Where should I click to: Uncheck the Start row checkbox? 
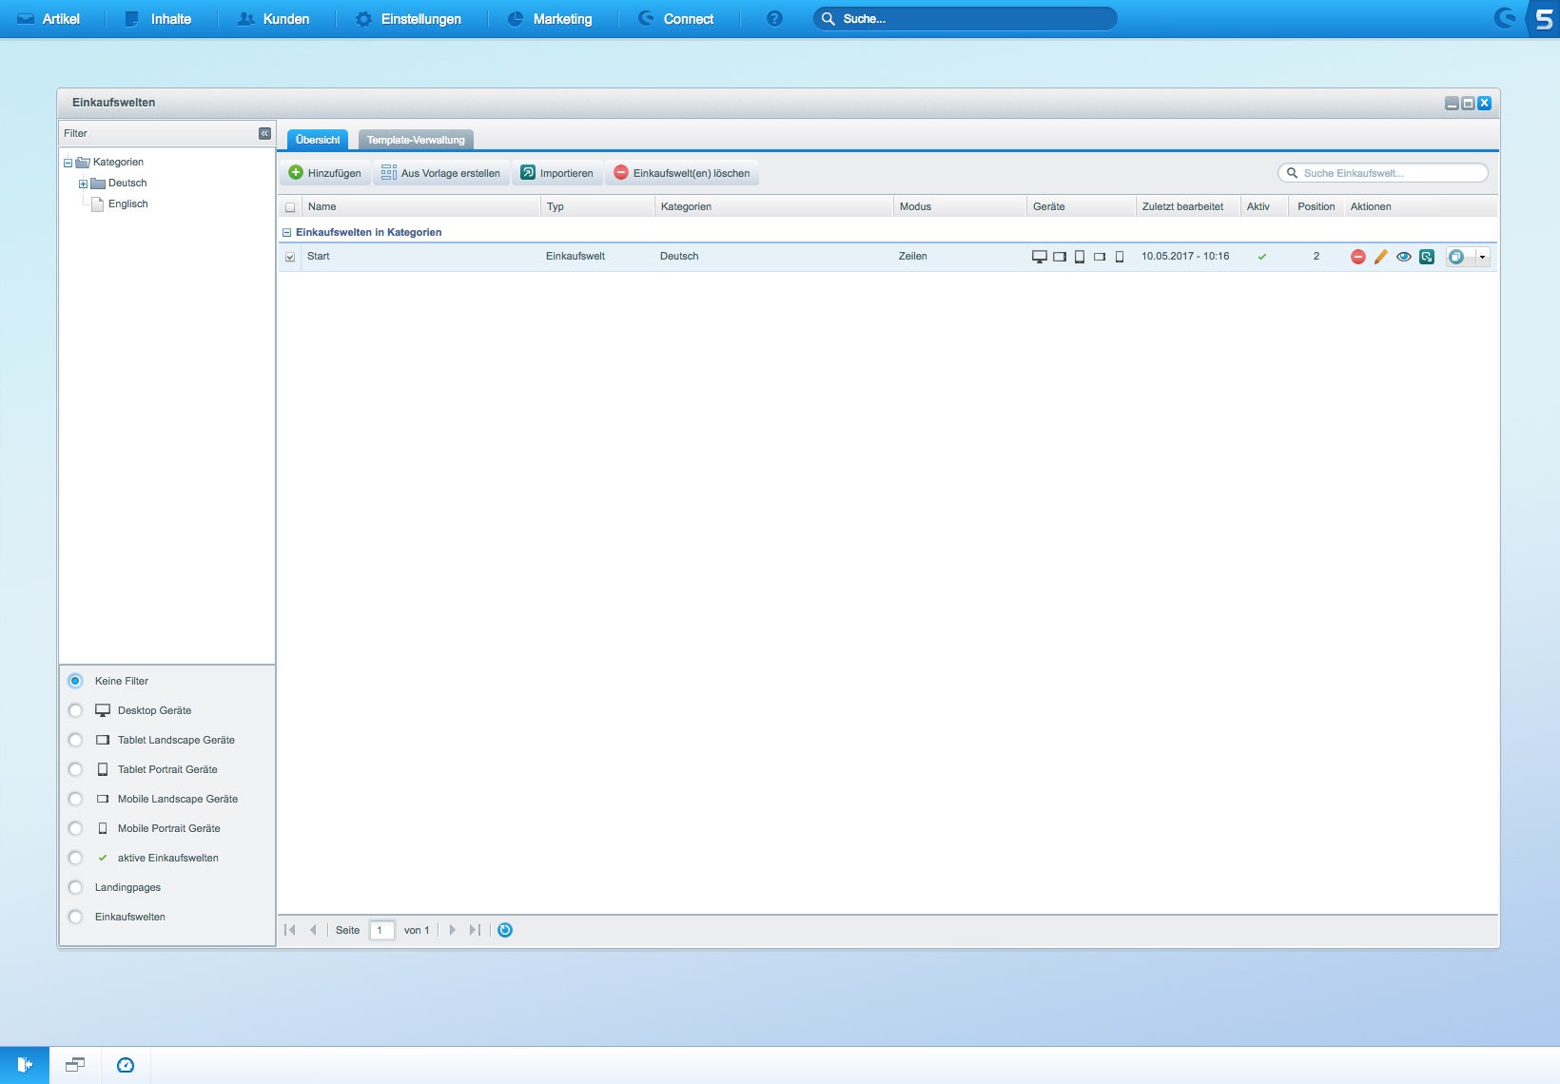click(x=290, y=257)
